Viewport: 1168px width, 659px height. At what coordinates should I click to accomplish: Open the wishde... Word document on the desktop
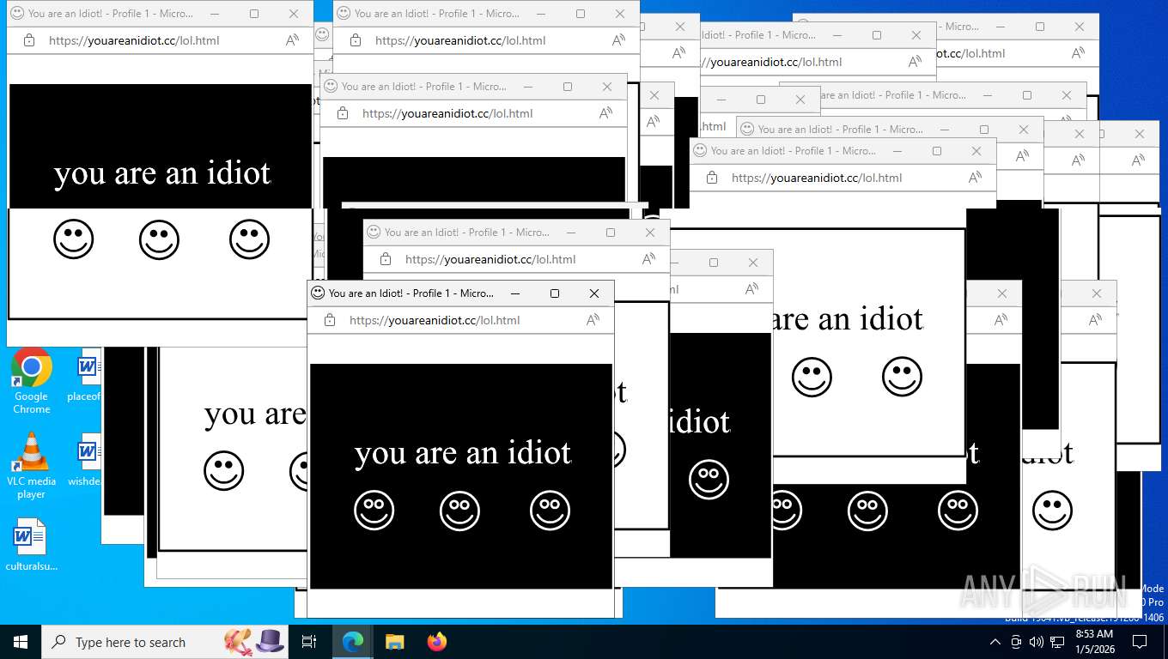[x=86, y=462]
